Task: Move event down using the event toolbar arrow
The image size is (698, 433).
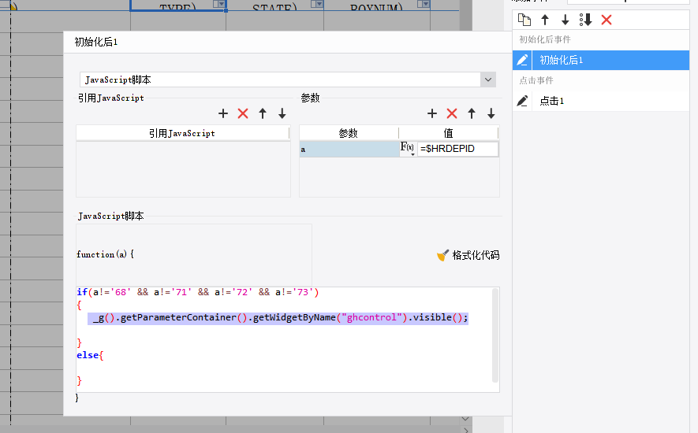Action: tap(565, 20)
